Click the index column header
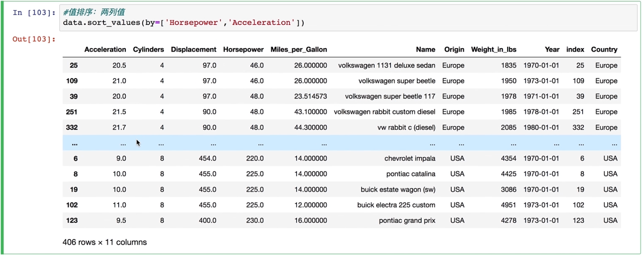 (x=575, y=50)
